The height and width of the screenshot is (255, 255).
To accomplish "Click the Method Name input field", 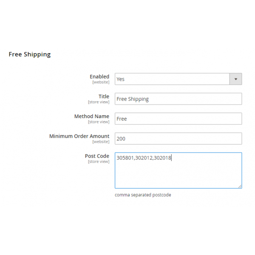I will point(178,119).
